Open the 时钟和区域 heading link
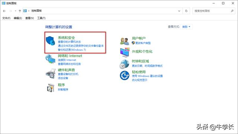 coord(141,61)
